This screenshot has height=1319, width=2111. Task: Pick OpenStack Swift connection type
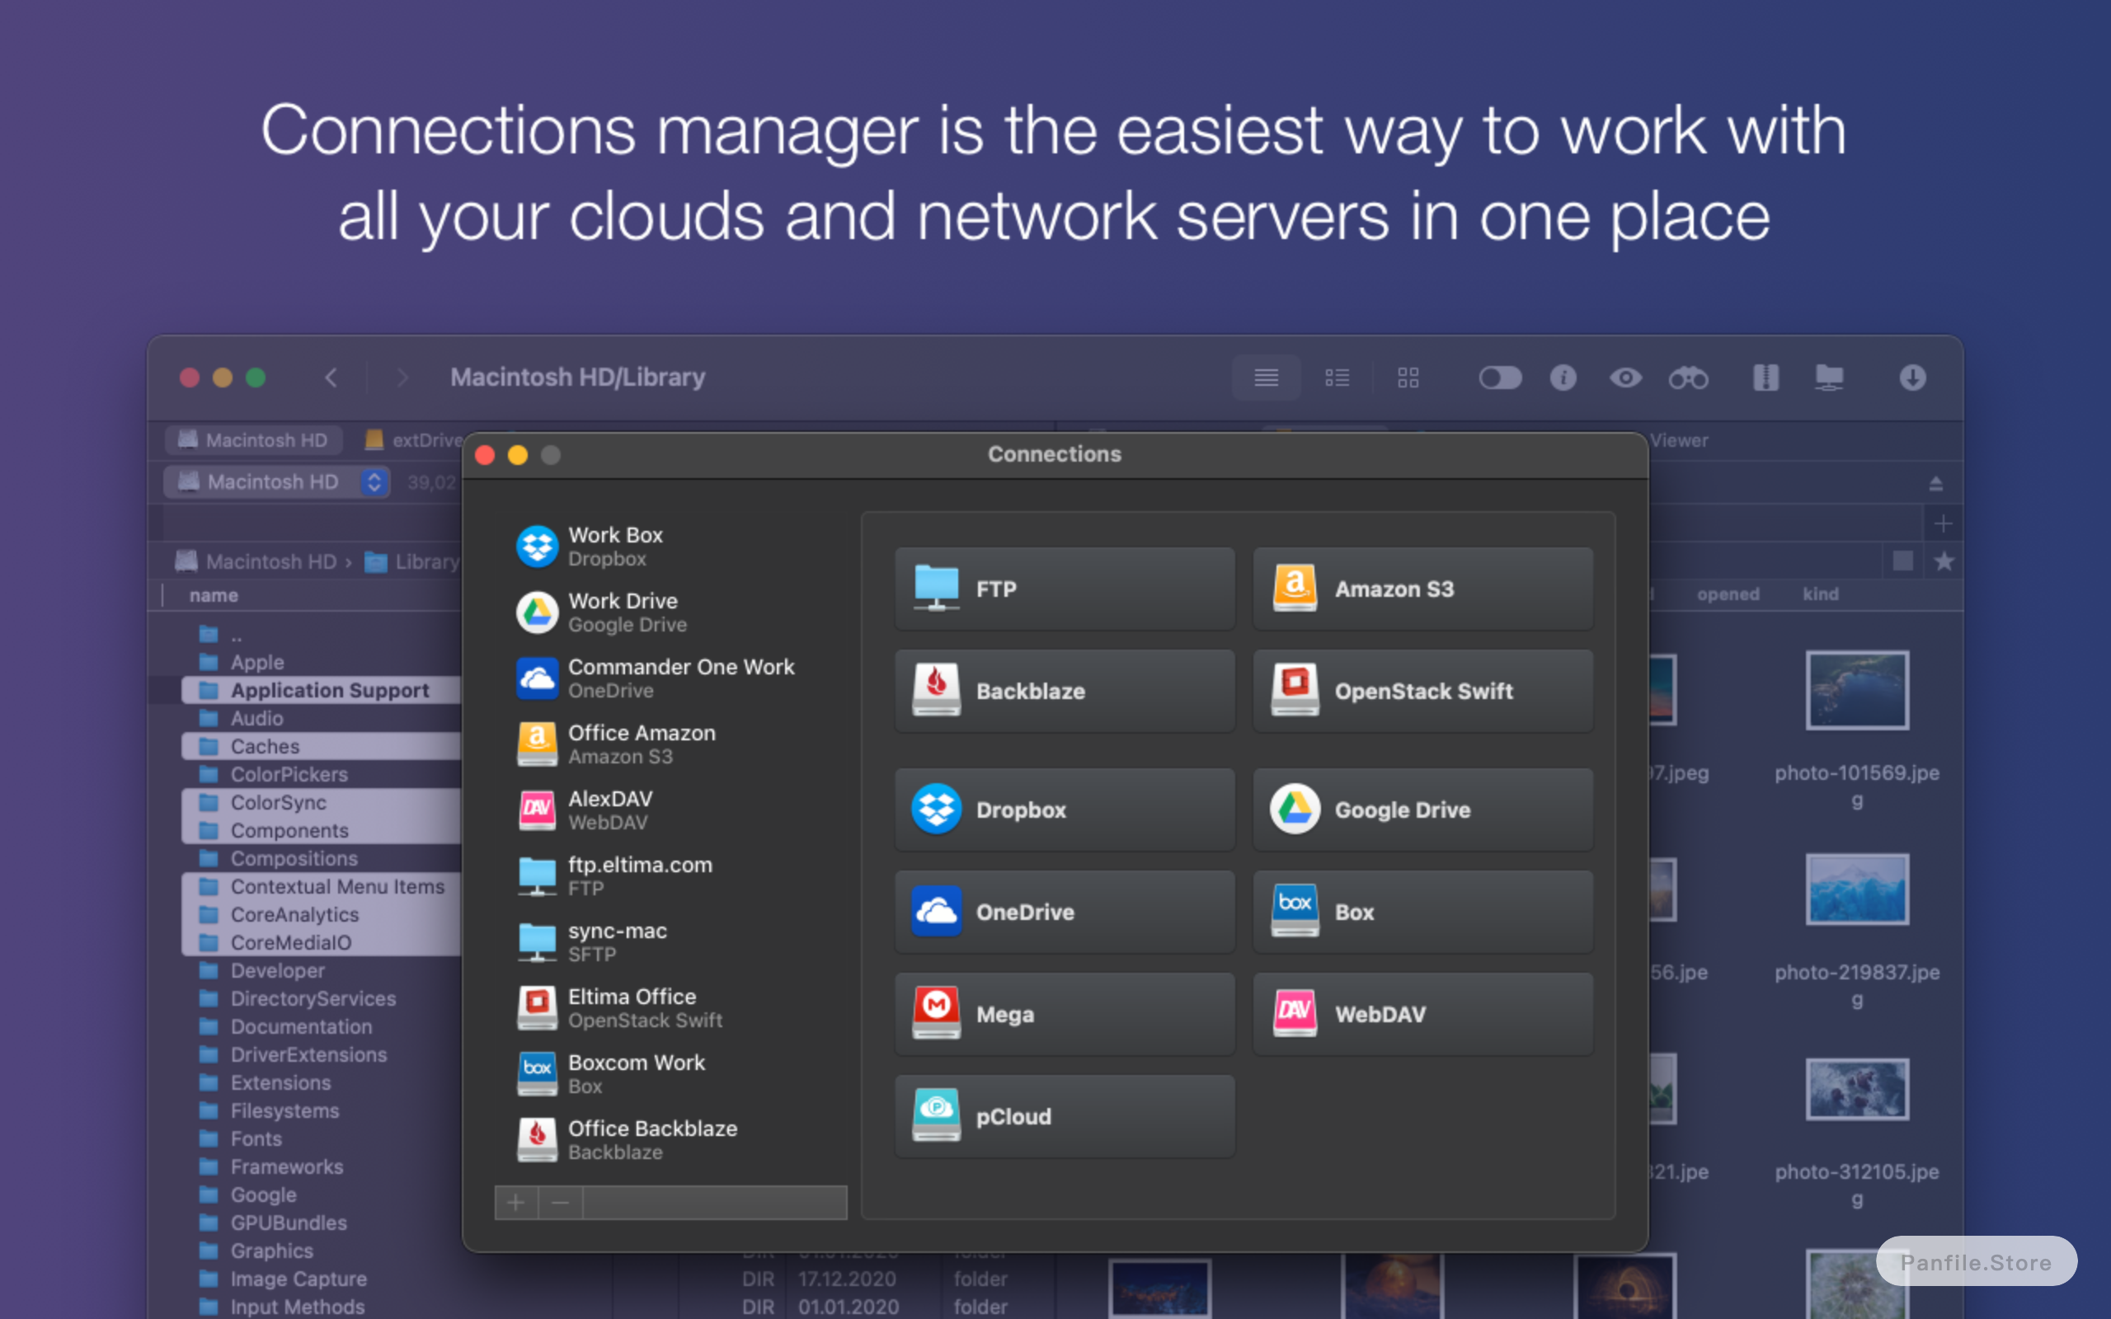coord(1422,691)
